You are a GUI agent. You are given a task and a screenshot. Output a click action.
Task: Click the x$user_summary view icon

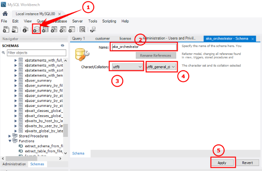click(21, 80)
